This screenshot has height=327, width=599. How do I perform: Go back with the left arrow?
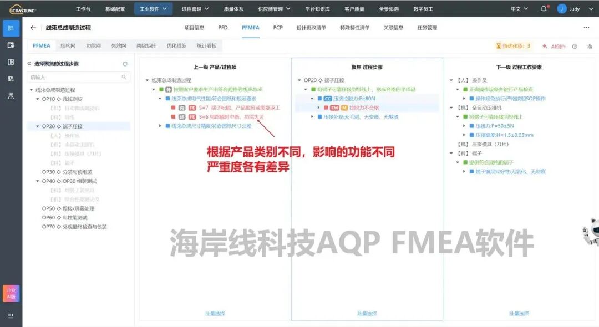[33, 28]
